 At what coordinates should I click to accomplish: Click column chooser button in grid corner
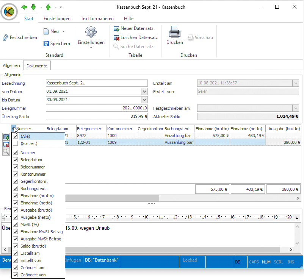click(13, 128)
